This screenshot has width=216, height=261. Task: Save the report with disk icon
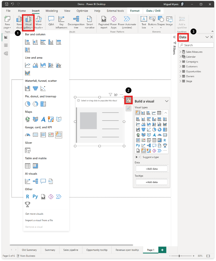click(6, 4)
